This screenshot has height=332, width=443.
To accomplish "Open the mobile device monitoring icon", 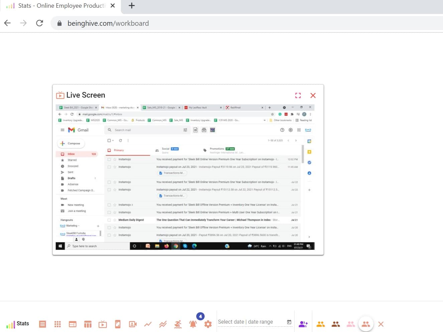I will coord(118,324).
